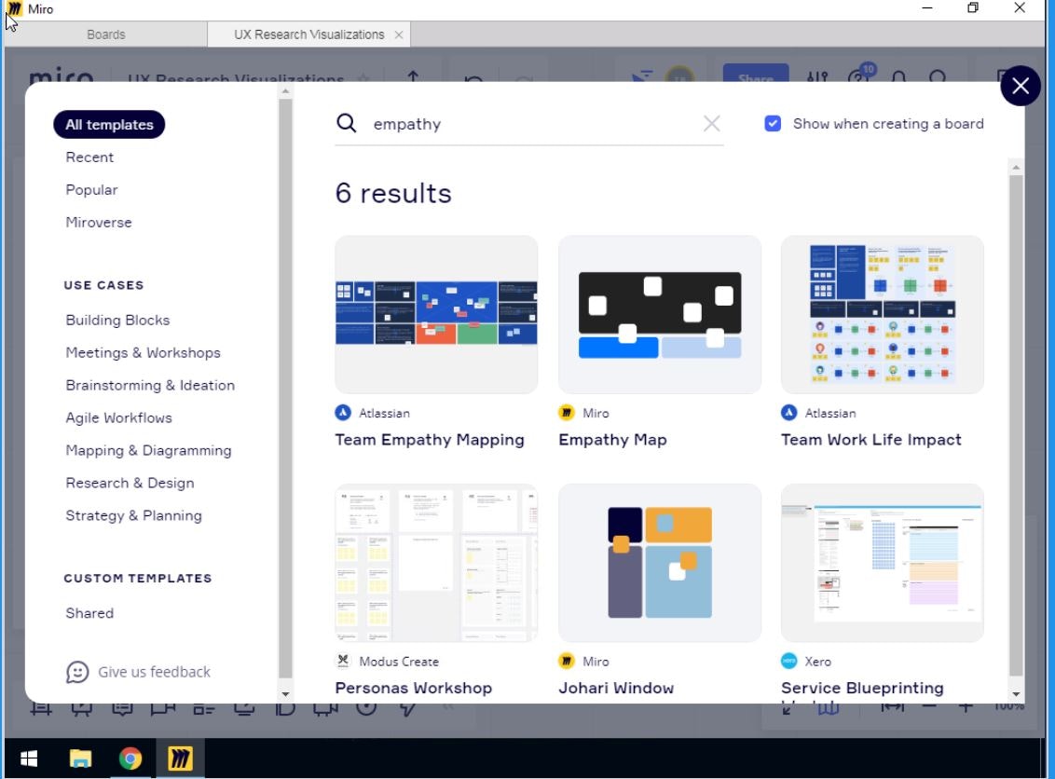
Task: Click the Johari Window title
Action: pos(616,688)
